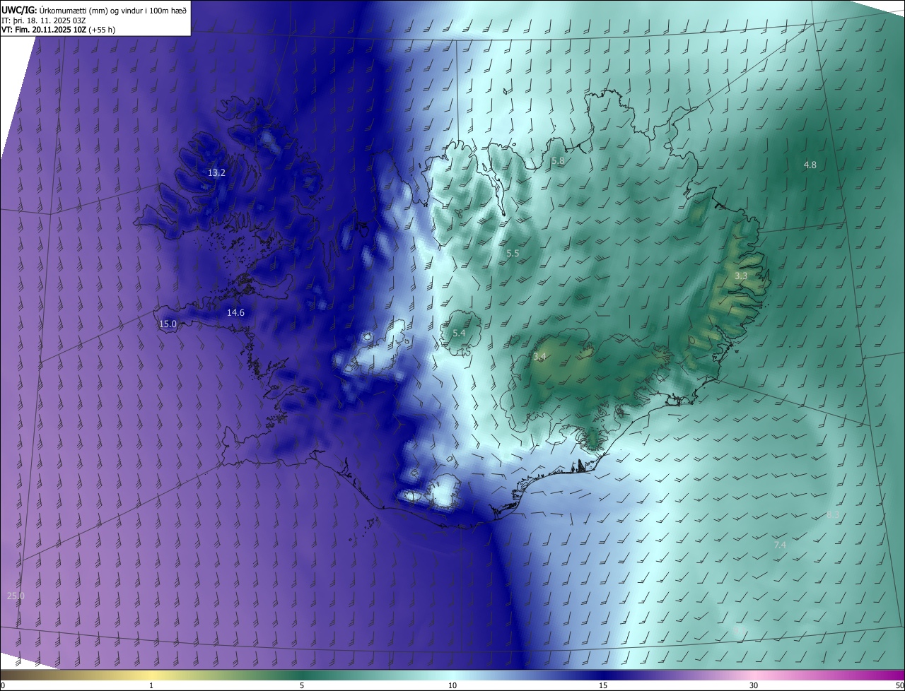Click the 3.3 value in the east
Viewport: 905px width, 691px height.
click(741, 276)
